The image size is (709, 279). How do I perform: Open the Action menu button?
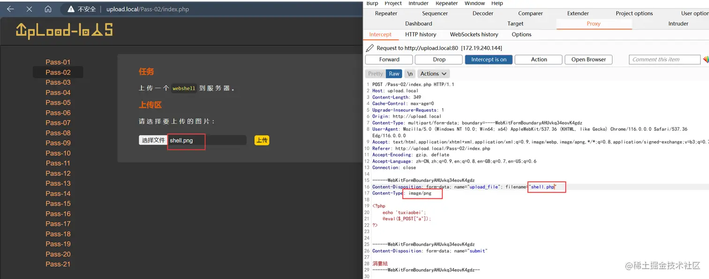[539, 60]
